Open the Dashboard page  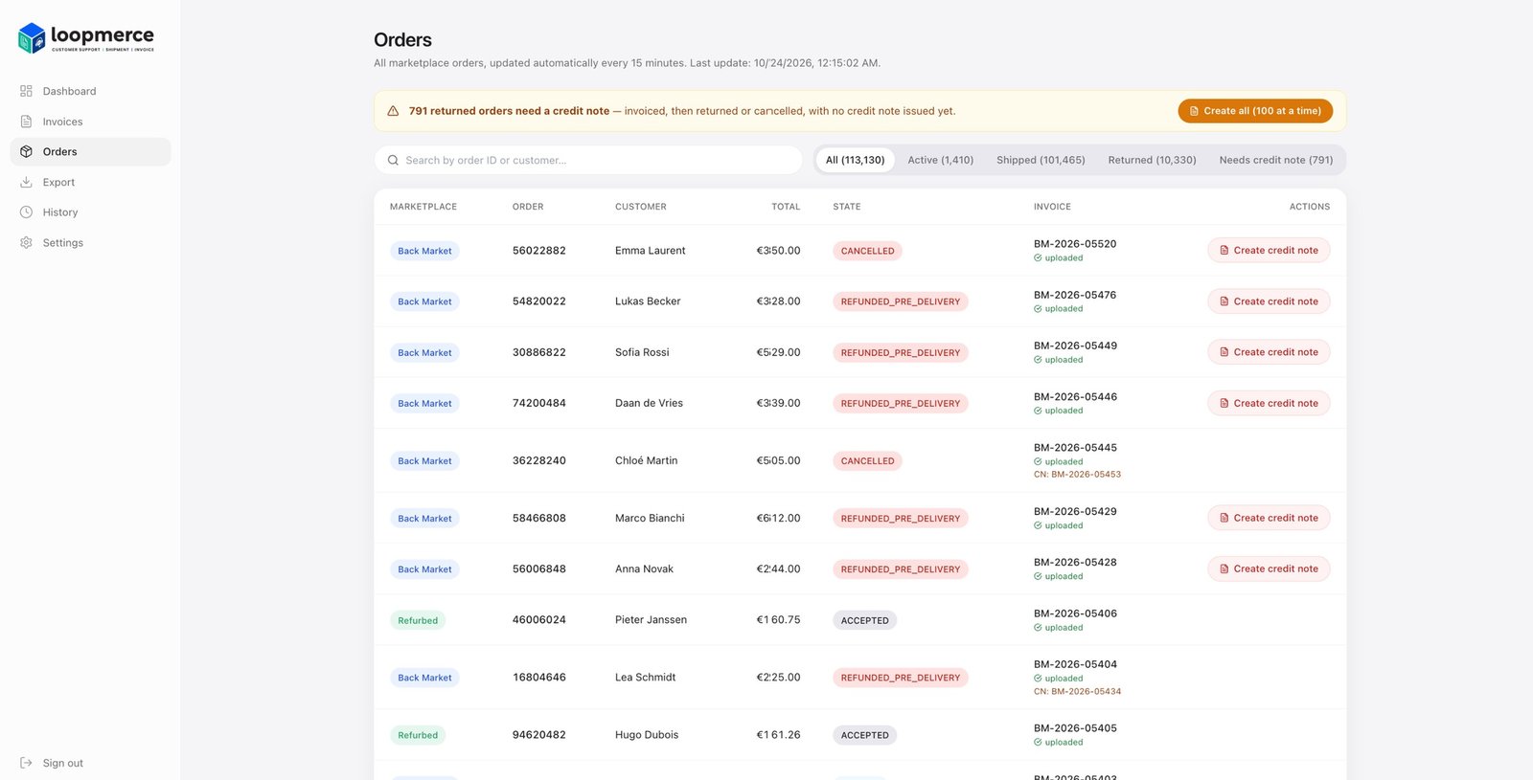[x=90, y=91]
